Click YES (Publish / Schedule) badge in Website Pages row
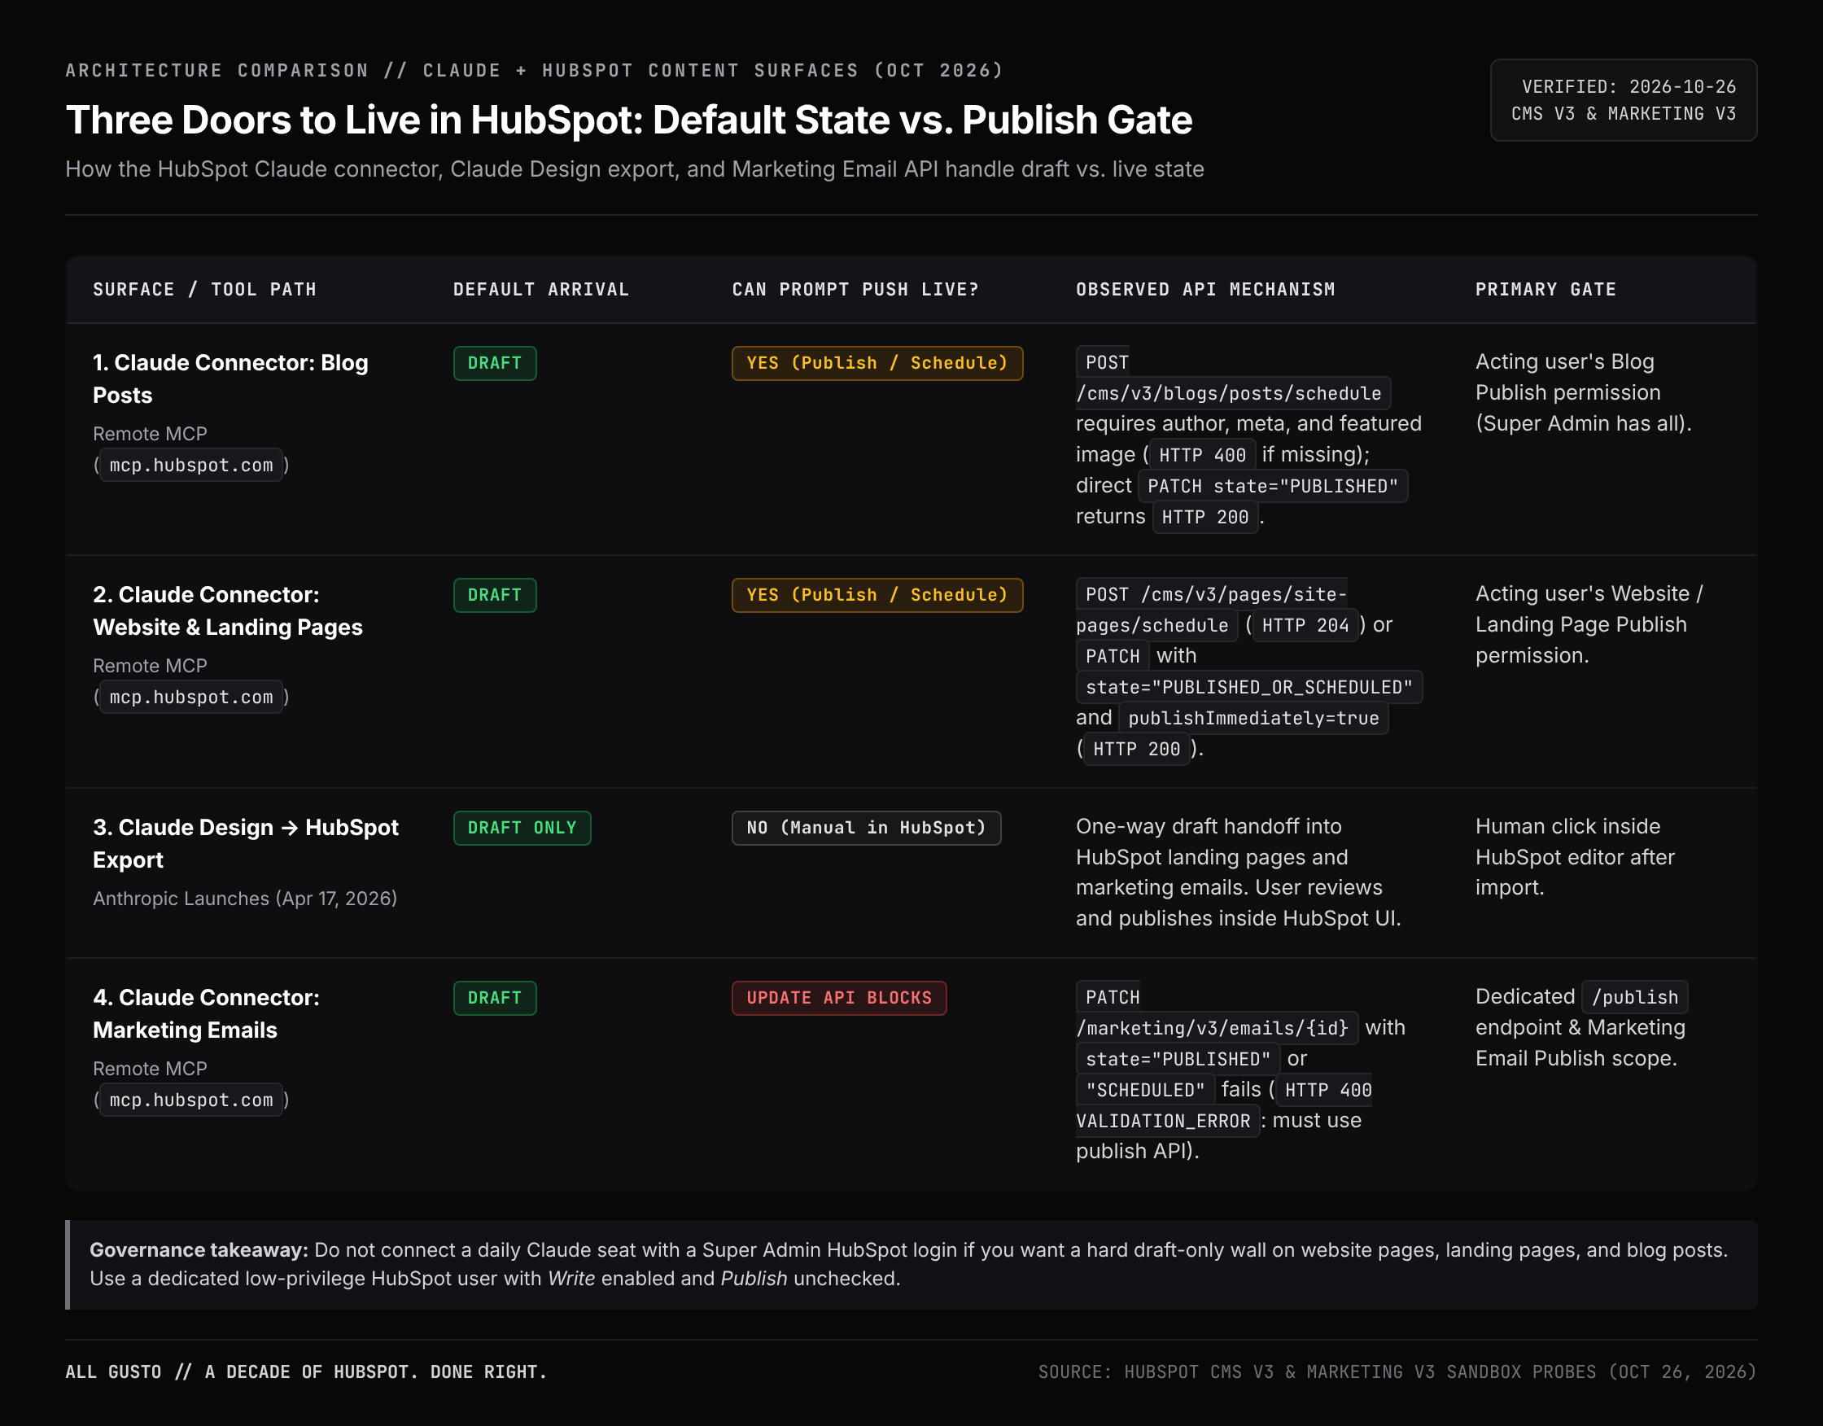1823x1426 pixels. 877,595
